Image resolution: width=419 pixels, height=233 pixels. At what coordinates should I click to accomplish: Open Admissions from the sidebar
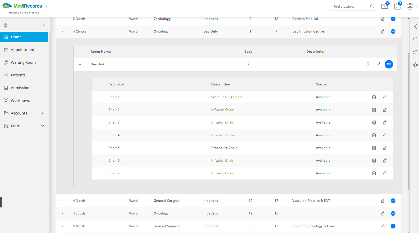click(x=21, y=88)
